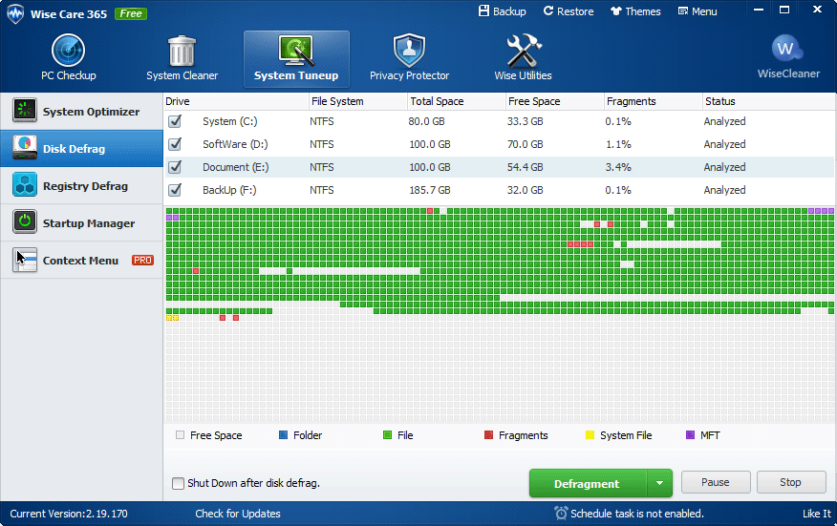Click the WiseCleaner account avatar
The width and height of the screenshot is (837, 526).
click(788, 49)
